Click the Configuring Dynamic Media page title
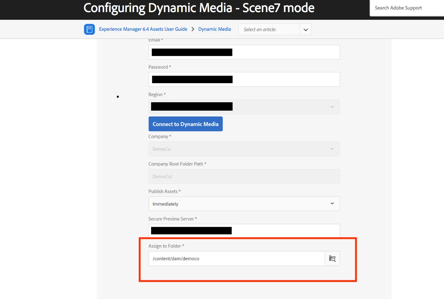The width and height of the screenshot is (444, 299). [199, 8]
